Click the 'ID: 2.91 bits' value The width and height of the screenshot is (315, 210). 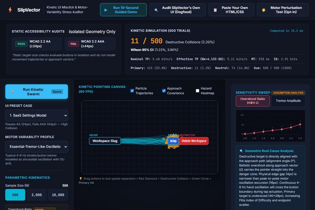[285, 59]
